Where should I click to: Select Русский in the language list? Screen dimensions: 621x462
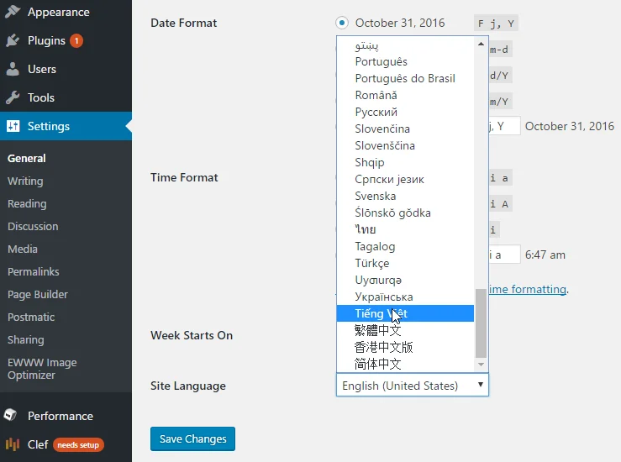point(376,112)
